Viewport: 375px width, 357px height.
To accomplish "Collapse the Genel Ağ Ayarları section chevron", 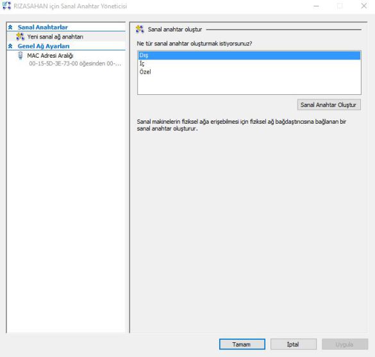I will pyautogui.click(x=10, y=46).
